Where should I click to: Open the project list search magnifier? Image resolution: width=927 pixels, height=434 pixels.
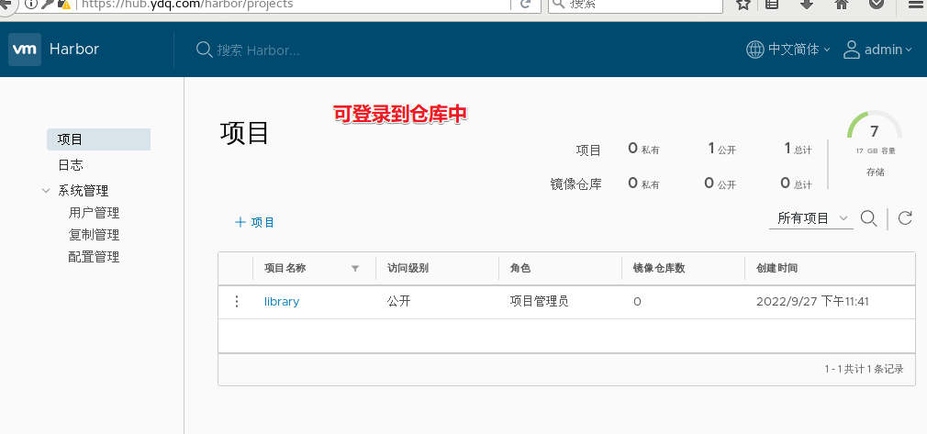868,218
